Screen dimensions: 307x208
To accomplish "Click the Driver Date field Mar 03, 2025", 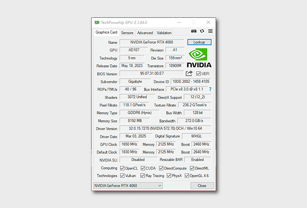I will point(136,136).
